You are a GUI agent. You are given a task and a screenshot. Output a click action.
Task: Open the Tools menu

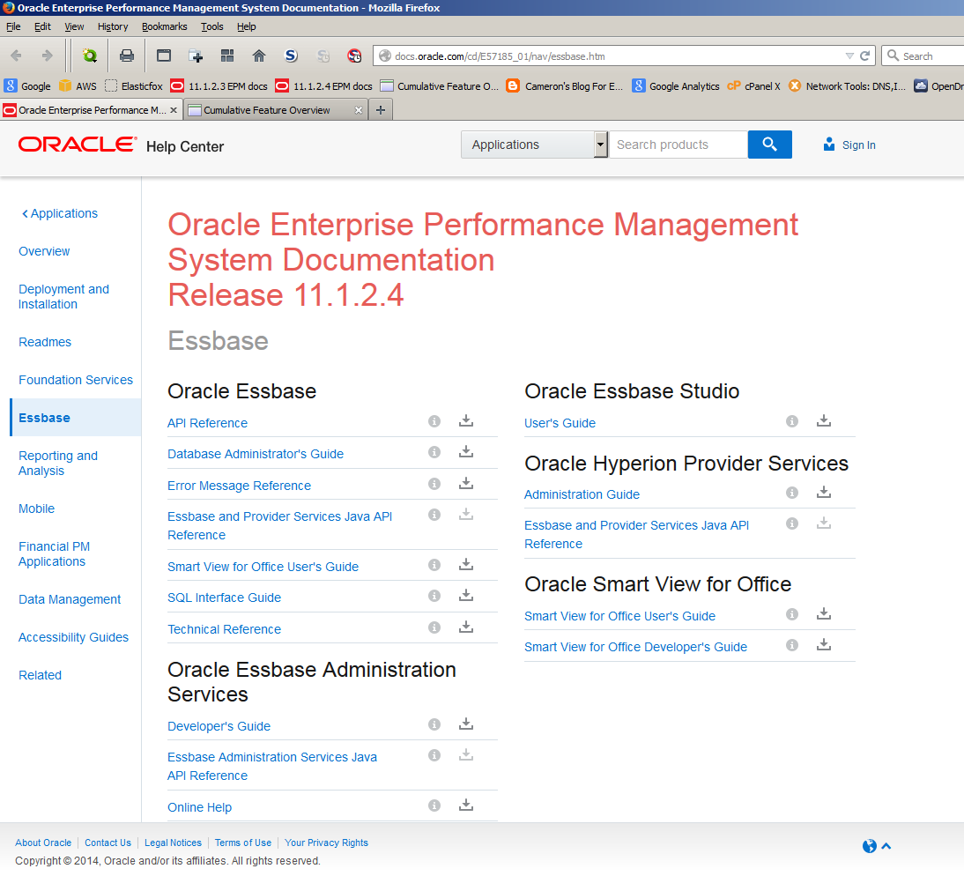[212, 26]
